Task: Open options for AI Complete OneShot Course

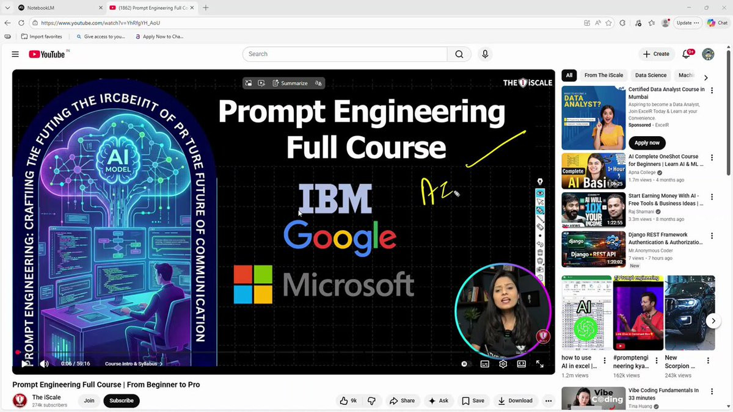Action: click(712, 157)
